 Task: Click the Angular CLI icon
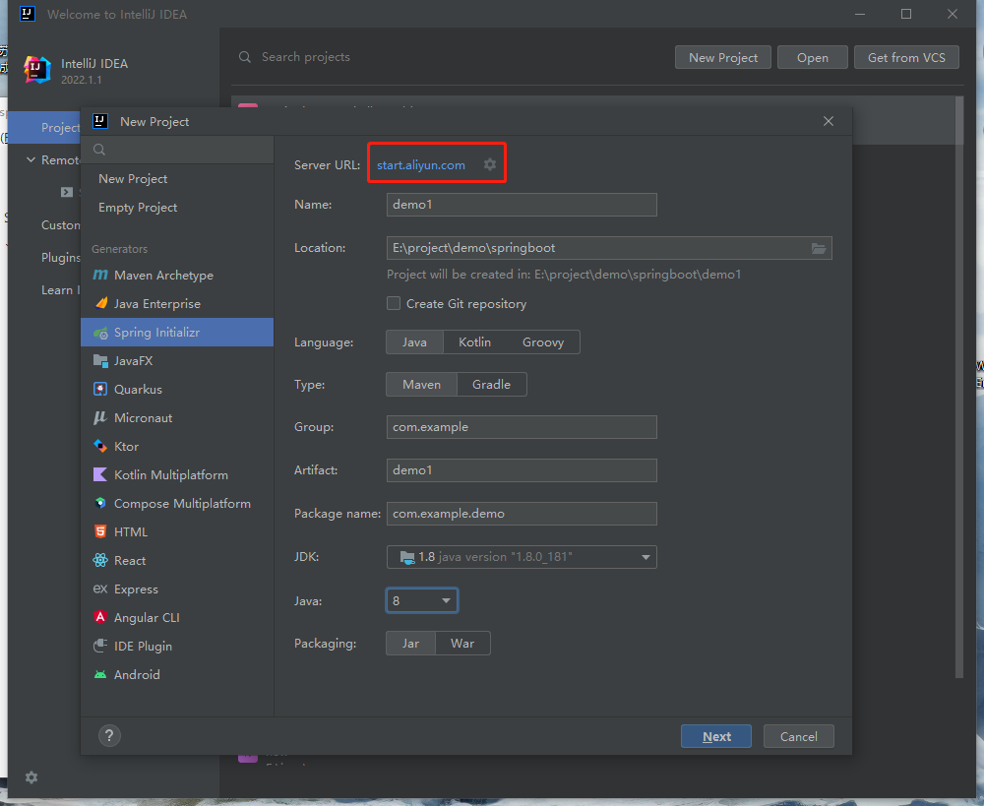[x=100, y=617]
